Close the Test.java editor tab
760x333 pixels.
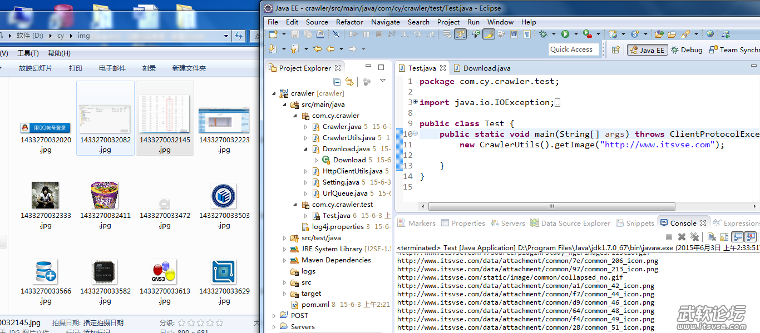[x=443, y=68]
